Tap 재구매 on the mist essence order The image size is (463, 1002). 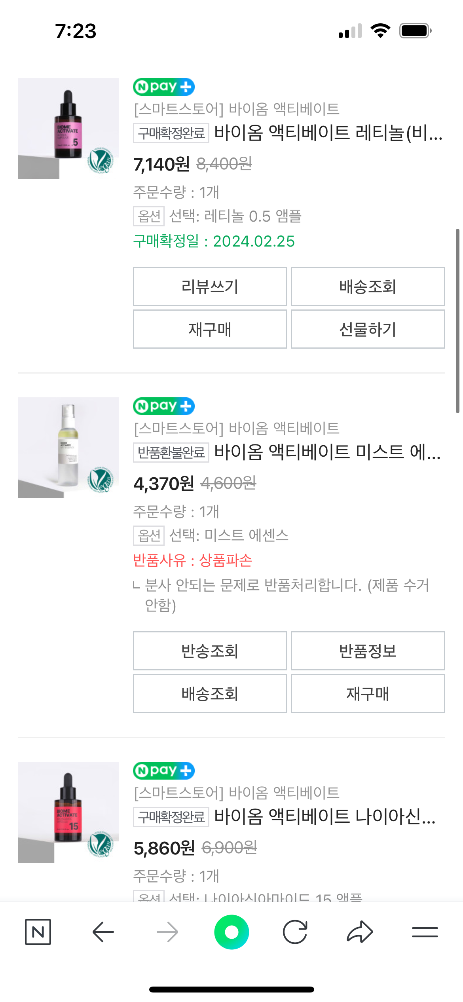368,694
